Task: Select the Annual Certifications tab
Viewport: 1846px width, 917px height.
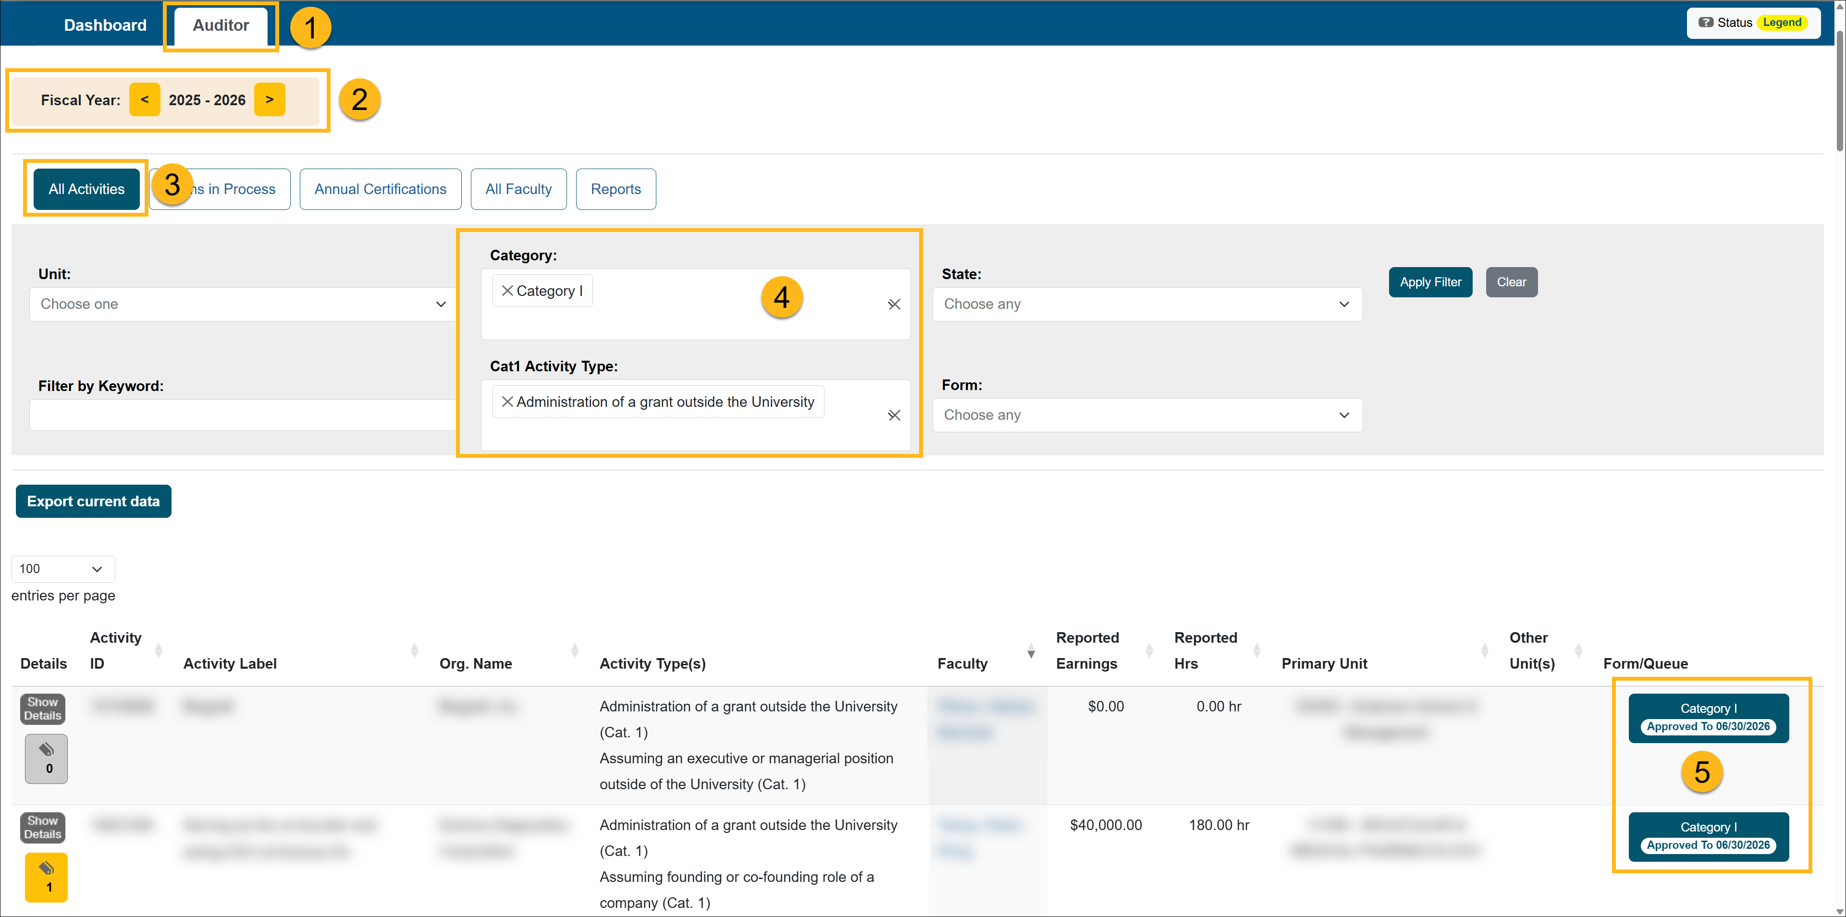Action: click(380, 188)
